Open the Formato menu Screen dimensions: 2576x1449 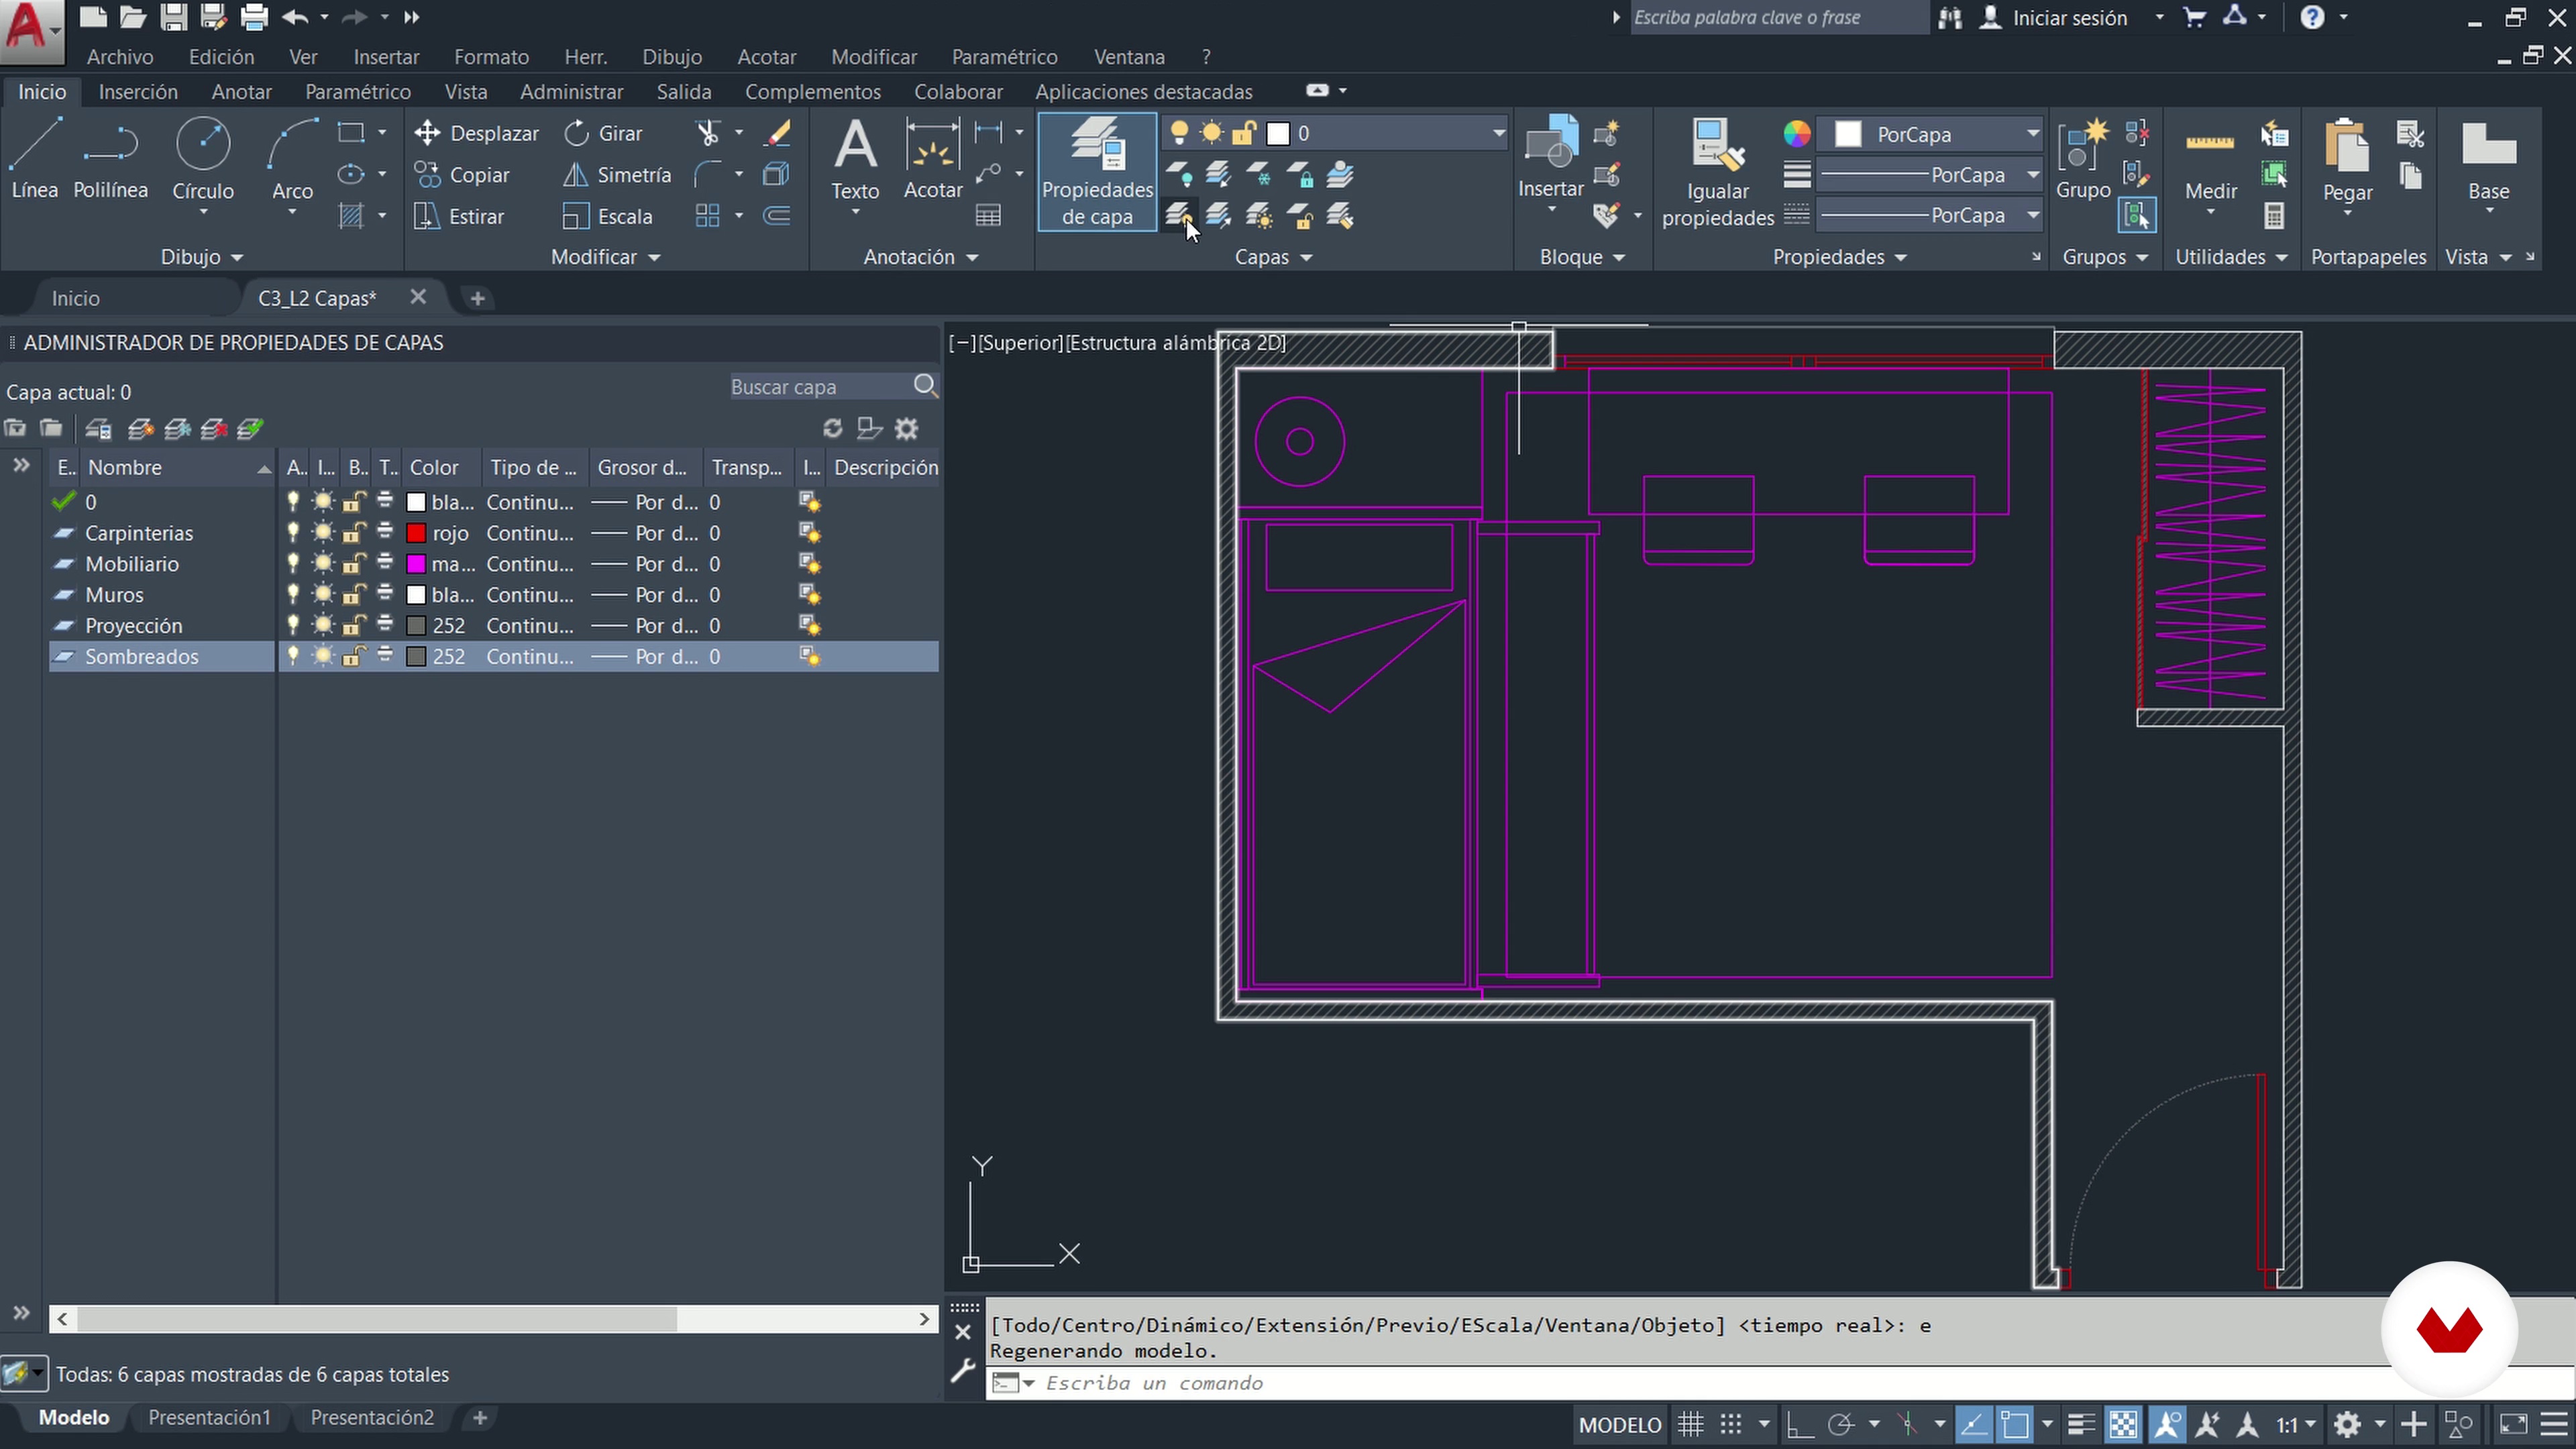point(491,57)
